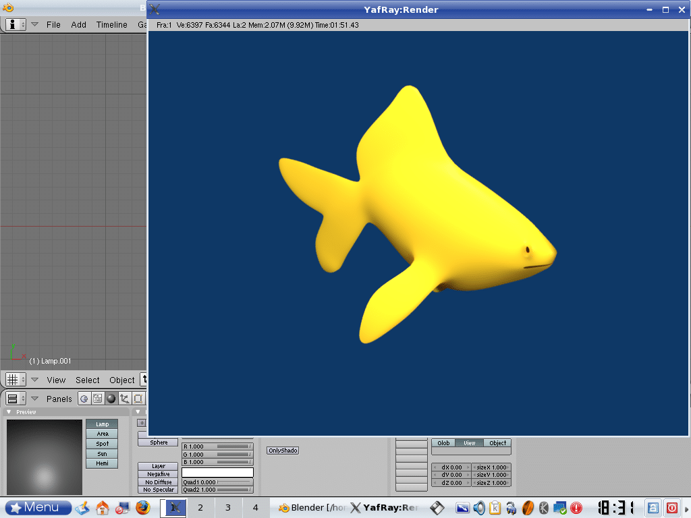This screenshot has width=691, height=518.
Task: Click the Hemi lamp button
Action: (102, 463)
